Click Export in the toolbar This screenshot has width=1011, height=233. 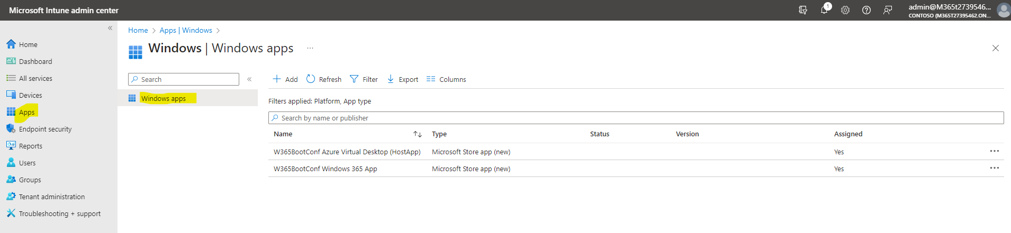[402, 79]
